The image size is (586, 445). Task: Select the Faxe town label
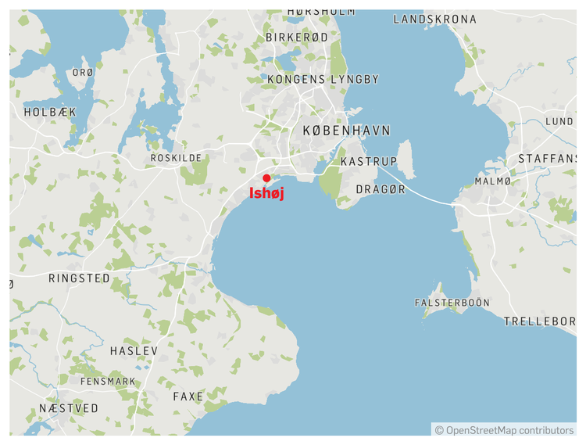tap(188, 397)
